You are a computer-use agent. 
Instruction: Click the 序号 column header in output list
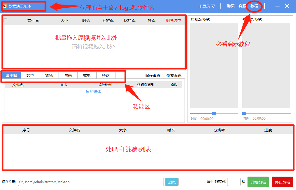click(26, 130)
